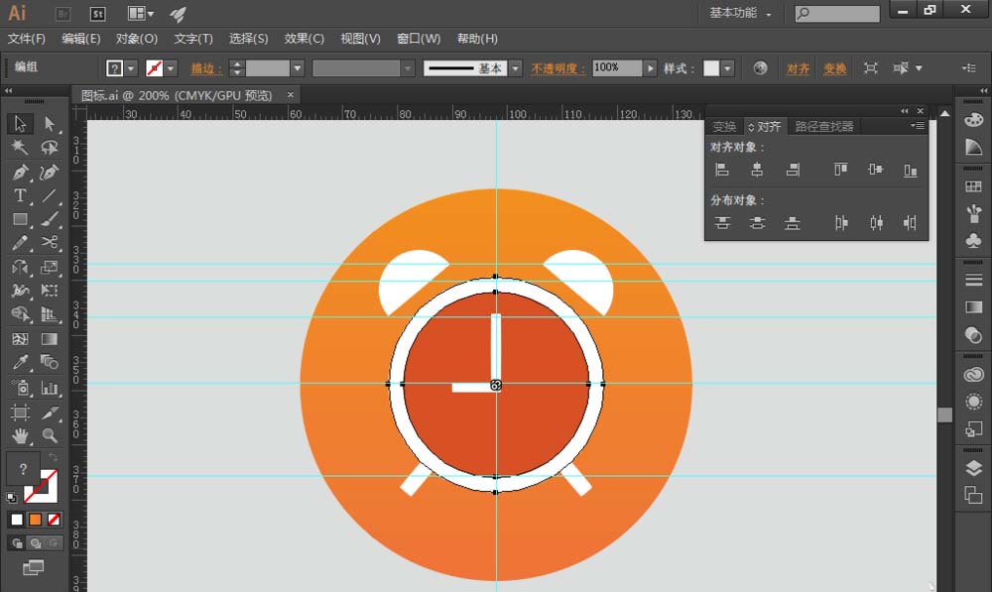Viewport: 992px width, 592px height.
Task: Click Horizontal Align Center in Align panel
Action: 757,170
